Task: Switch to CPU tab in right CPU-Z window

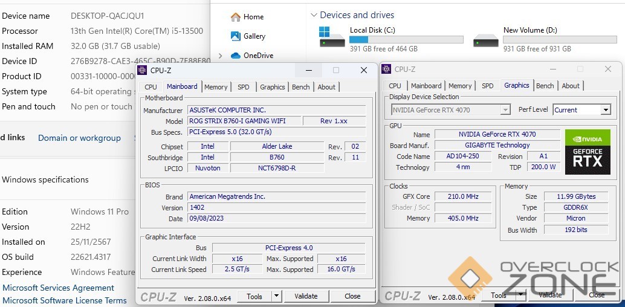Action: coord(395,86)
